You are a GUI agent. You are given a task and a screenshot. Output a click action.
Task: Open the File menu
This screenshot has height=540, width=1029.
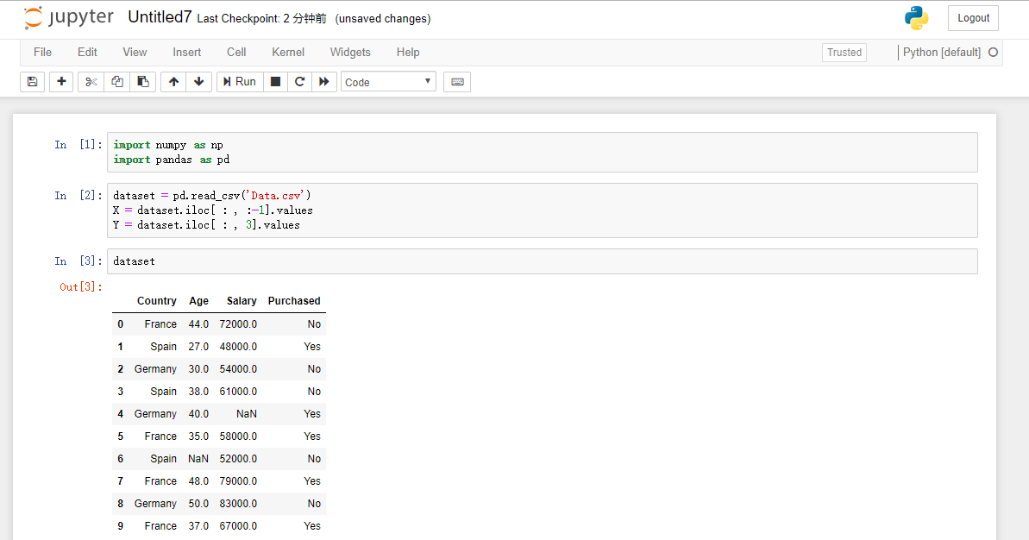tap(42, 53)
